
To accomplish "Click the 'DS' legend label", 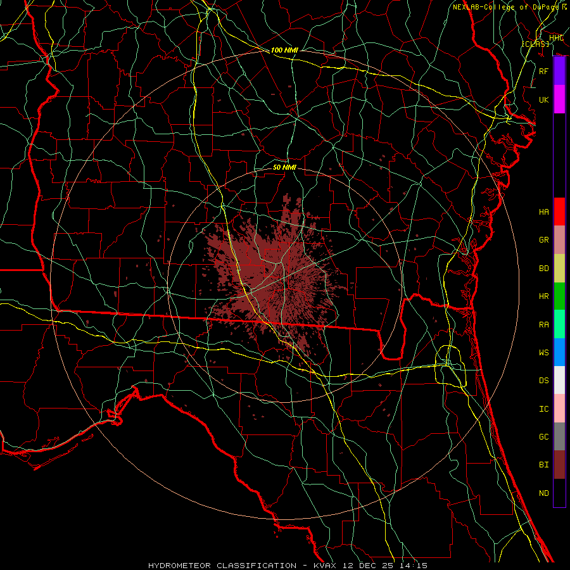I will (543, 381).
